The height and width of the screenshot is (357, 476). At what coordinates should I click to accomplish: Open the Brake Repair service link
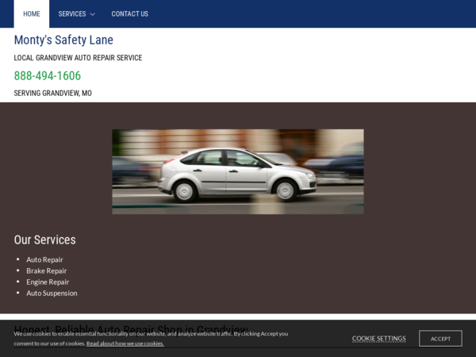pyautogui.click(x=47, y=271)
